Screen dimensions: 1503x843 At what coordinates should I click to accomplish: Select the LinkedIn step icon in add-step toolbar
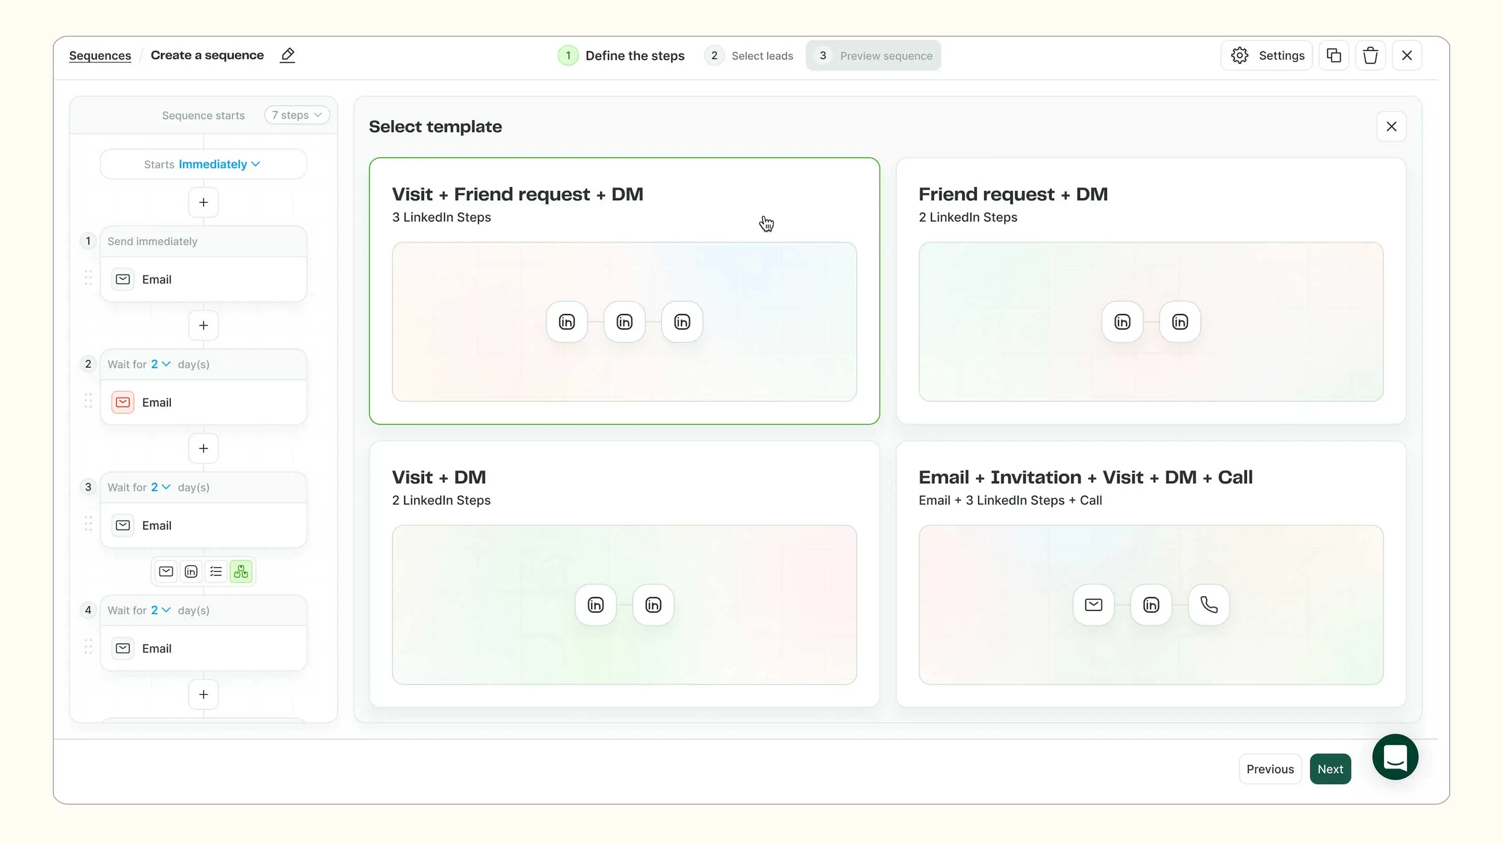point(191,571)
